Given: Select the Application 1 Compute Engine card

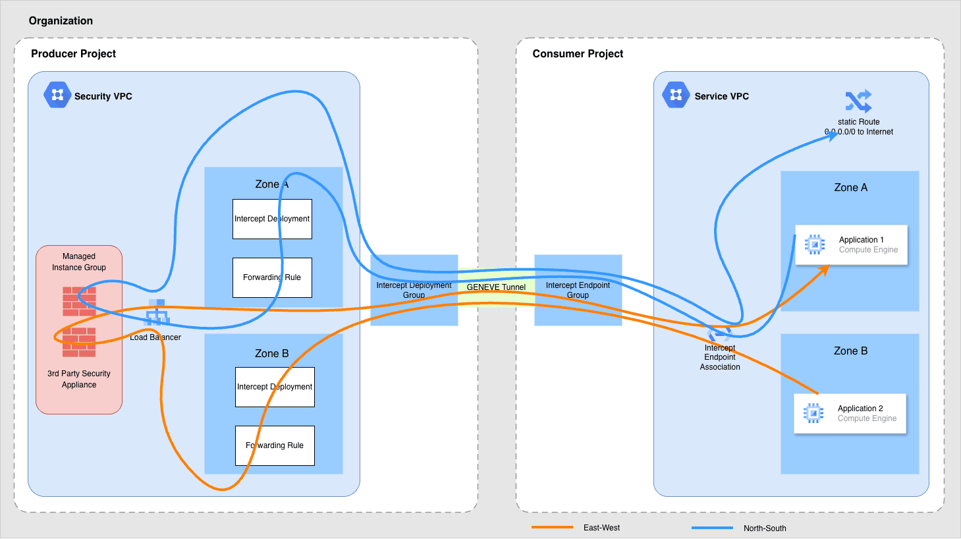Looking at the screenshot, I should click(x=851, y=245).
